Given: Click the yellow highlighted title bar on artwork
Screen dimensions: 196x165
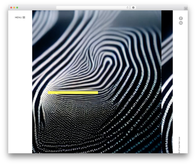Looking at the screenshot, I should click(x=73, y=92).
